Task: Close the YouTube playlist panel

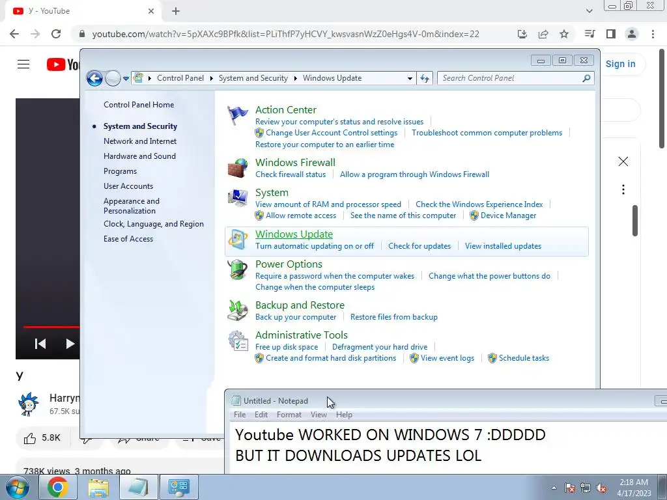Action: [x=623, y=161]
